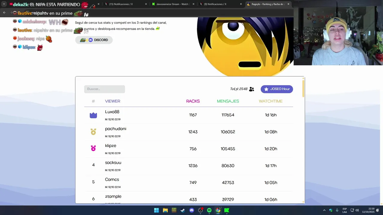Show hidden tray icons with the chevron

tap(324, 210)
